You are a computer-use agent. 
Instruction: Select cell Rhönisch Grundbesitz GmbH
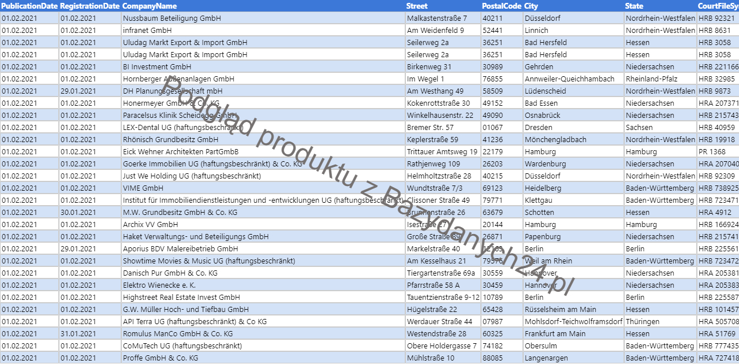pyautogui.click(x=263, y=139)
